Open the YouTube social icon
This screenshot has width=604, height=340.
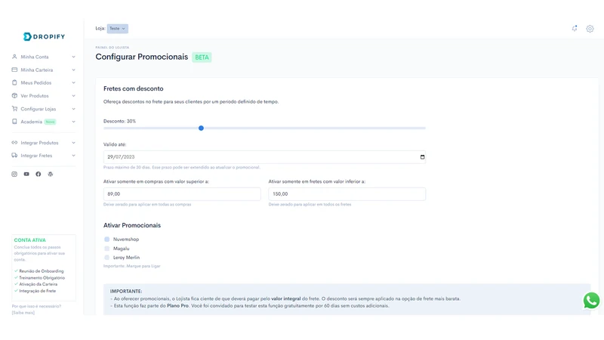point(26,175)
